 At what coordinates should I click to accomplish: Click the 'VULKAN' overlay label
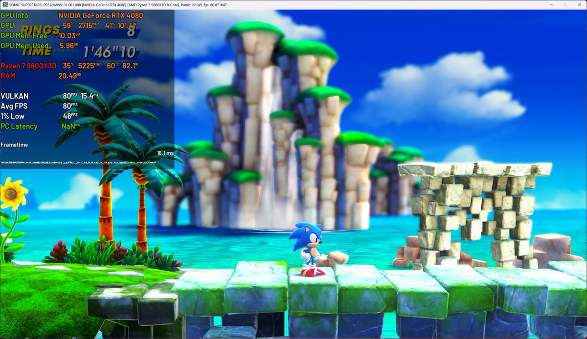[x=15, y=96]
